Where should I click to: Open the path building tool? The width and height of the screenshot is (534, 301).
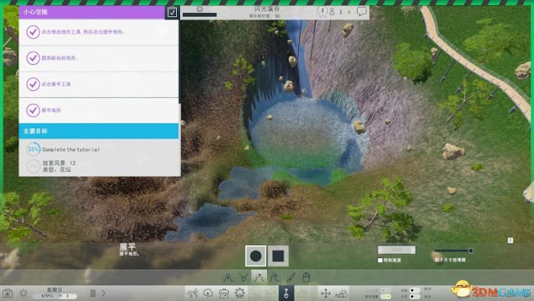pos(192,293)
